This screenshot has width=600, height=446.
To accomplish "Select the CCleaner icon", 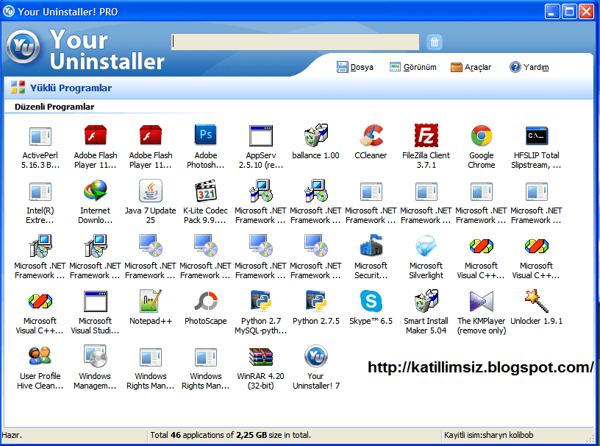I will (371, 135).
